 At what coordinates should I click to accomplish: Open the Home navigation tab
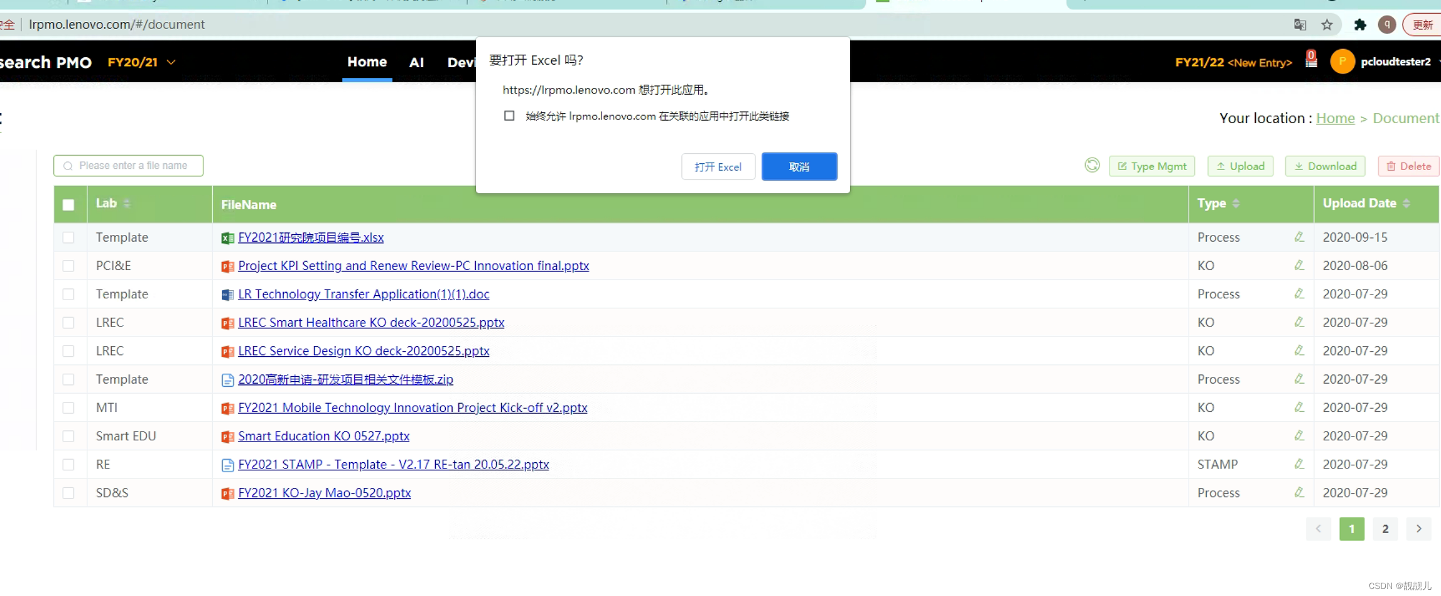[x=367, y=62]
